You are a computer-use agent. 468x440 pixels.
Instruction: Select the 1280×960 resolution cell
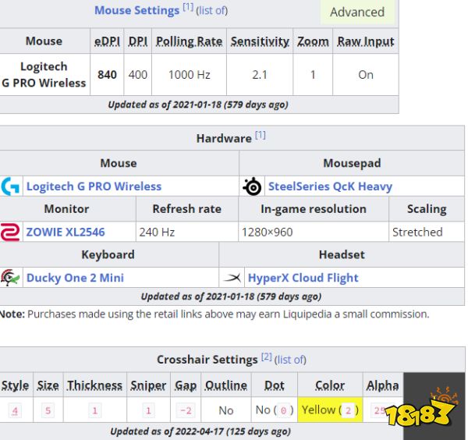point(314,232)
